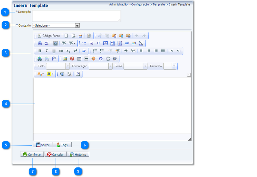This screenshot has height=177, width=257.
Task: Open the text color picker
Action: 40,74
